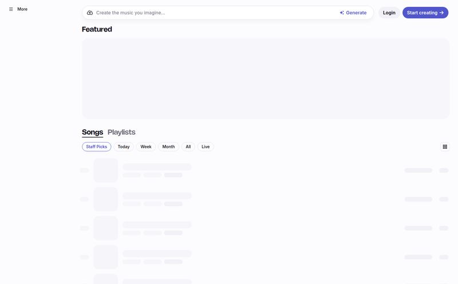458x284 pixels.
Task: Click the arrow on Start creating
Action: [441, 13]
